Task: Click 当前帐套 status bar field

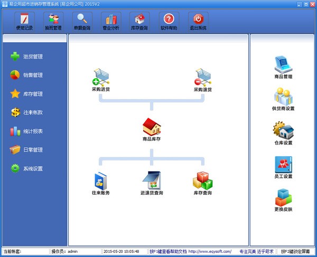Action: point(25,252)
